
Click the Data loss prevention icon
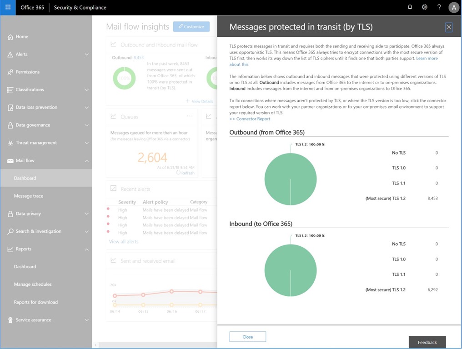[x=10, y=108]
